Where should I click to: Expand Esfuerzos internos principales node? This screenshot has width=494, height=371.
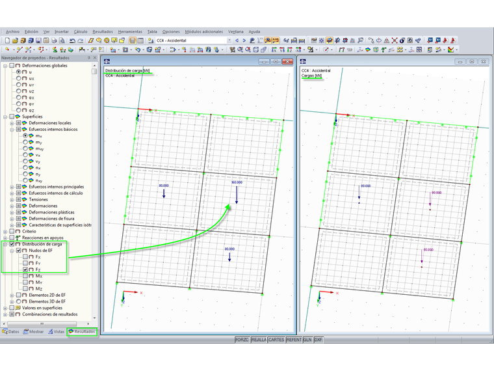[x=12, y=187]
